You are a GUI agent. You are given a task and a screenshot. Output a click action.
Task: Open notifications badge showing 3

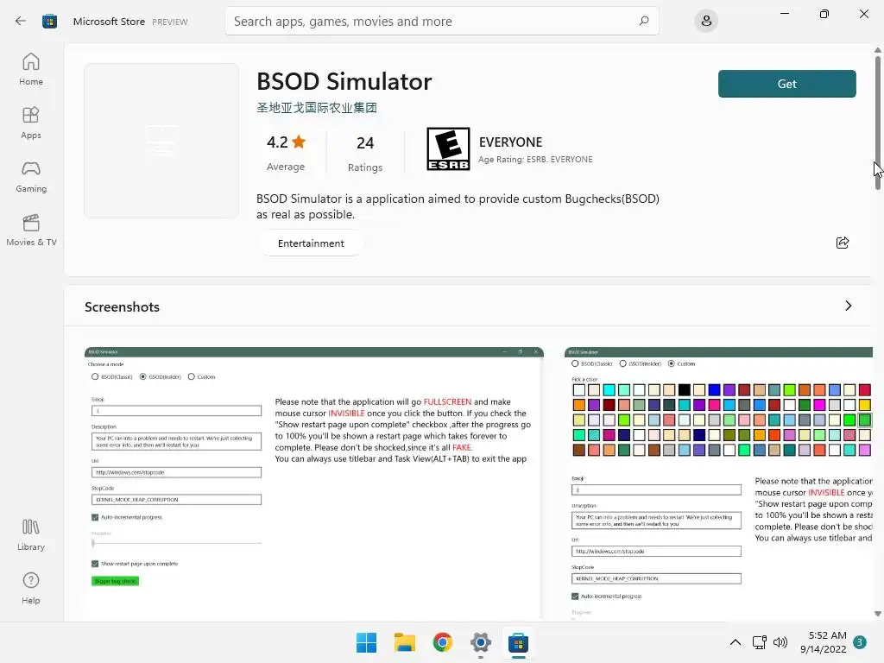click(859, 642)
